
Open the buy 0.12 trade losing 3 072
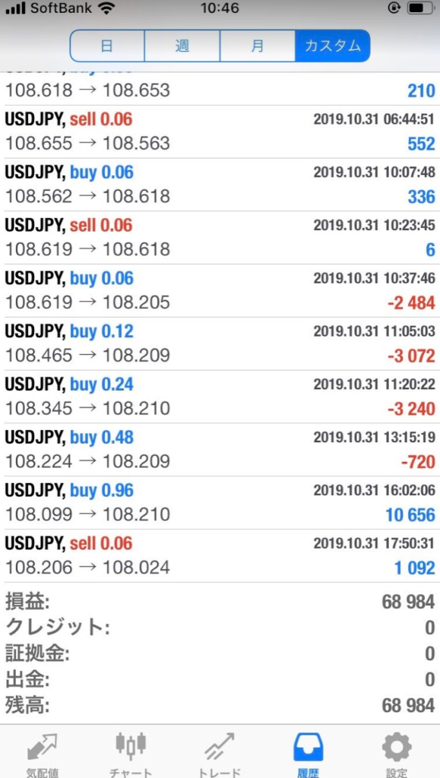pyautogui.click(x=220, y=344)
